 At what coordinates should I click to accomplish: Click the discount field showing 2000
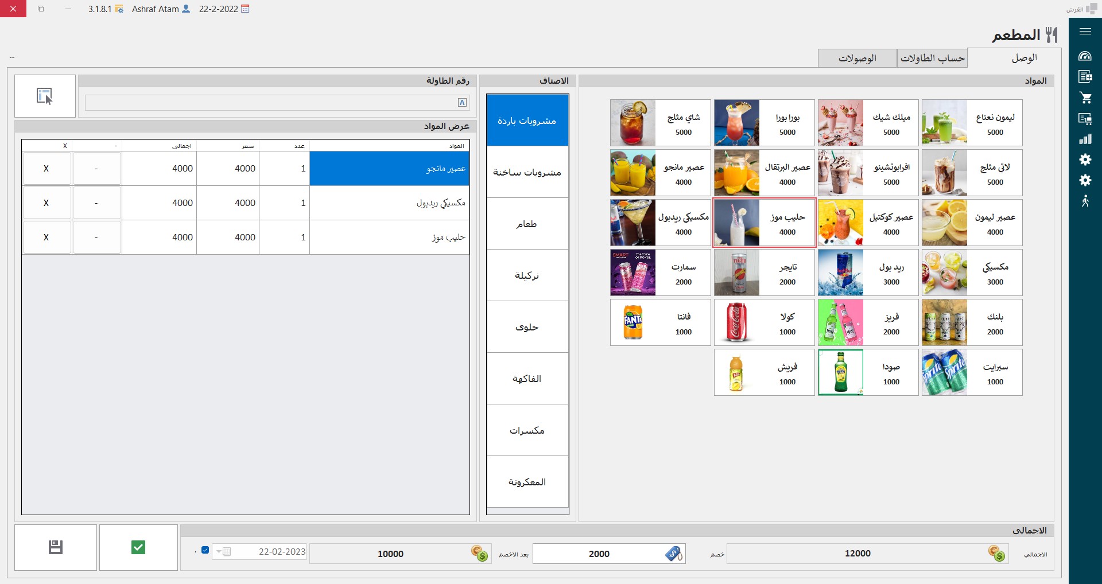(x=599, y=554)
